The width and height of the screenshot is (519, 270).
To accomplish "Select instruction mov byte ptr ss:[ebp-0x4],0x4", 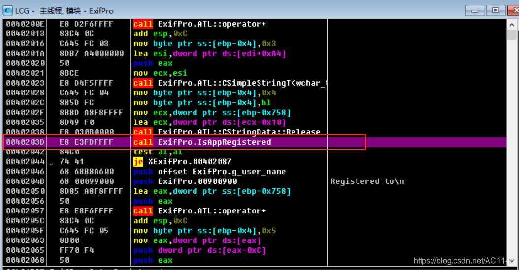I will coord(204,93).
